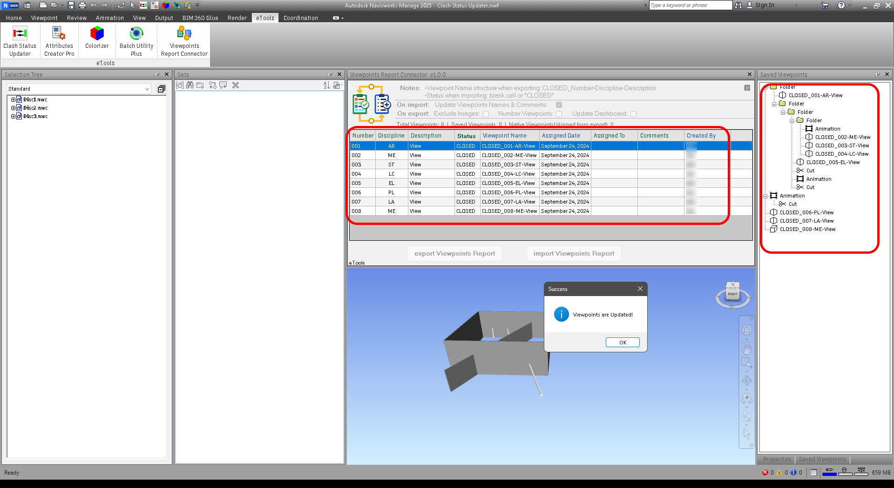Click the Assigned Date column header
Viewport: 894px width, 488px height.
565,136
